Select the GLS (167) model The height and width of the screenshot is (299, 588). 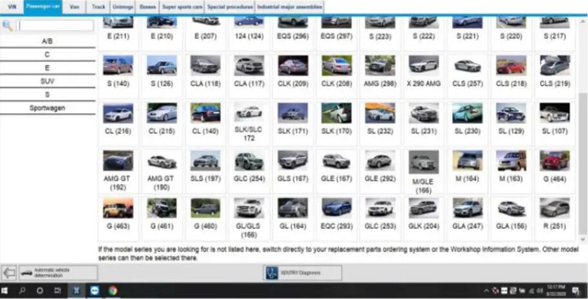293,170
